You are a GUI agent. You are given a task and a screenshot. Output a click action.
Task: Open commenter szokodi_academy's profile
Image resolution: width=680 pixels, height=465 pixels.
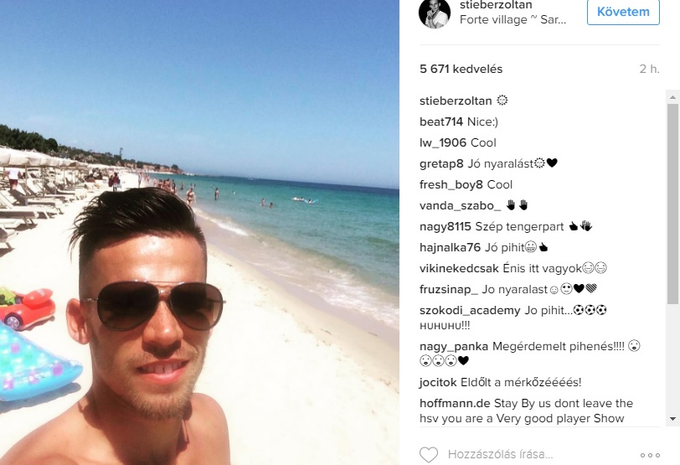[470, 311]
